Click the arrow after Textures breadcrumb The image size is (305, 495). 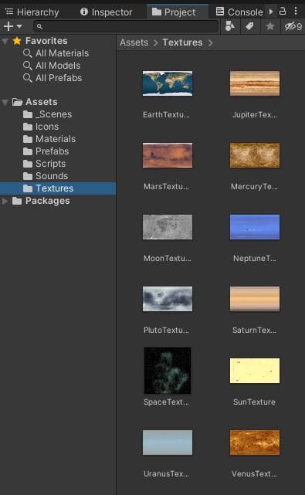pos(211,43)
